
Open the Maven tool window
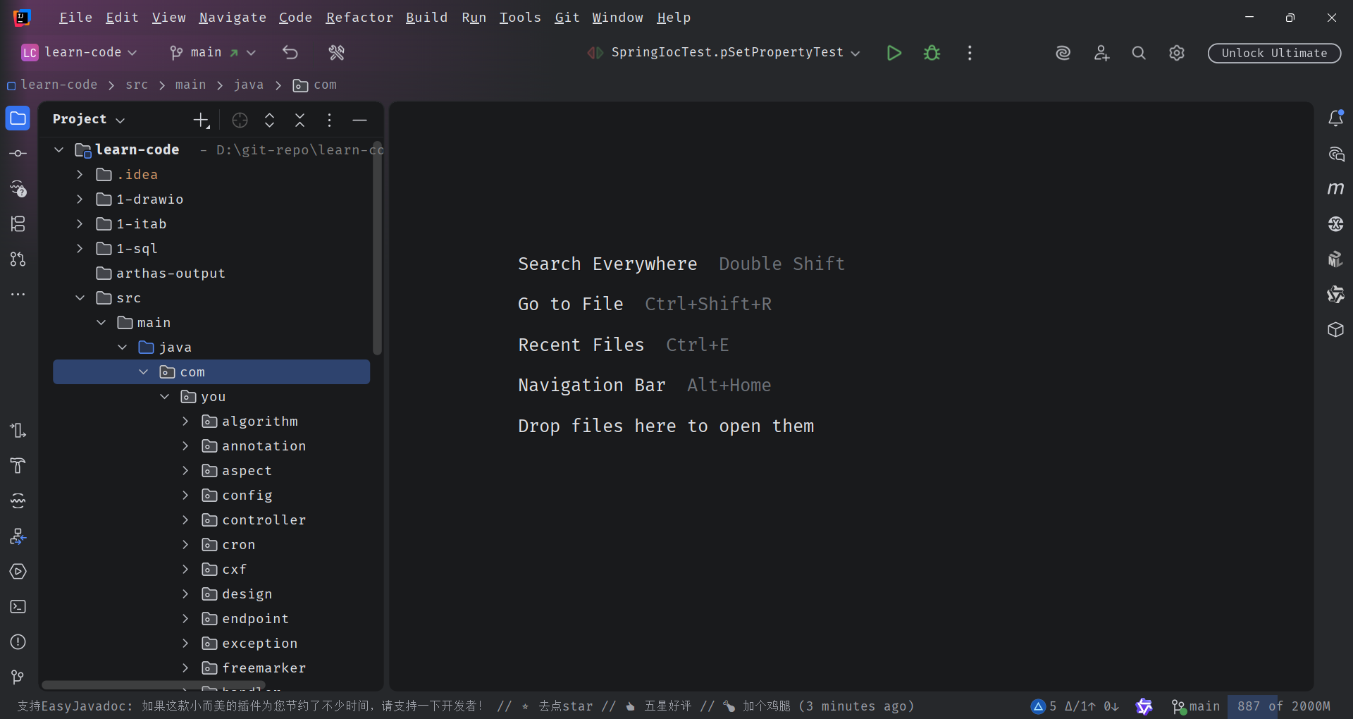(1335, 189)
